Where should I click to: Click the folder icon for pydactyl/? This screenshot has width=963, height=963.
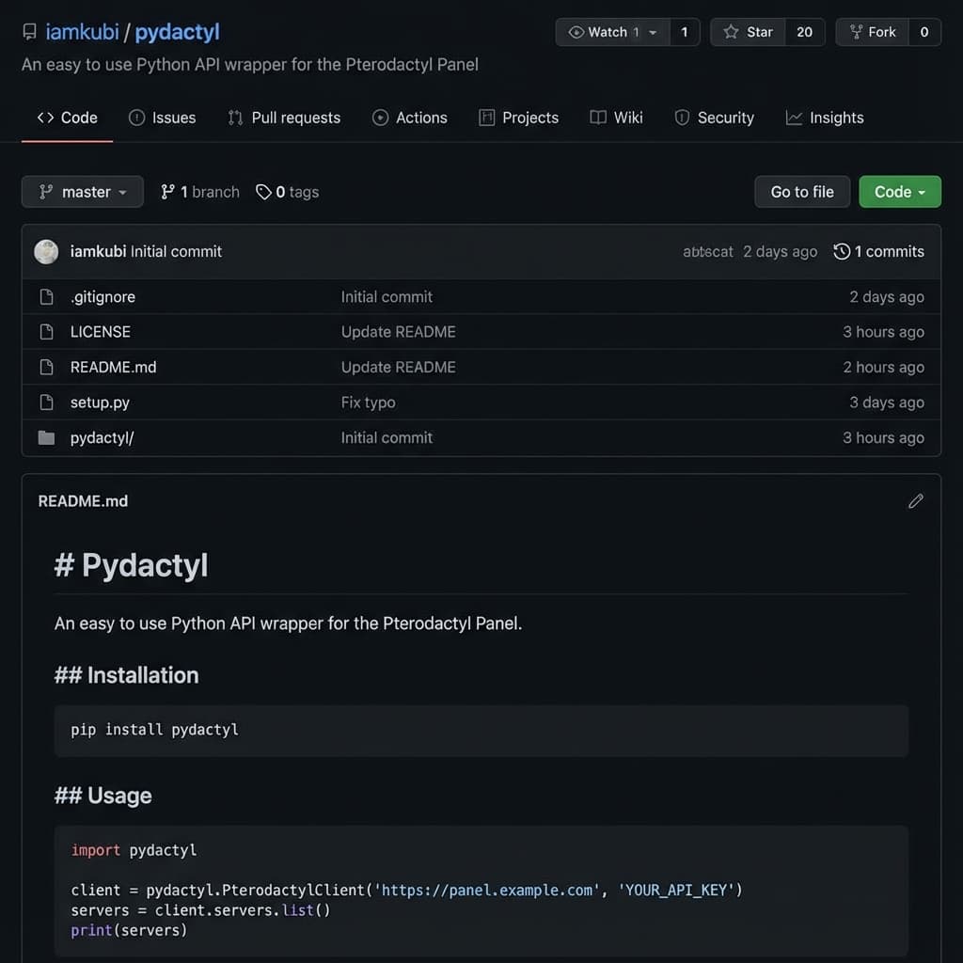click(46, 437)
